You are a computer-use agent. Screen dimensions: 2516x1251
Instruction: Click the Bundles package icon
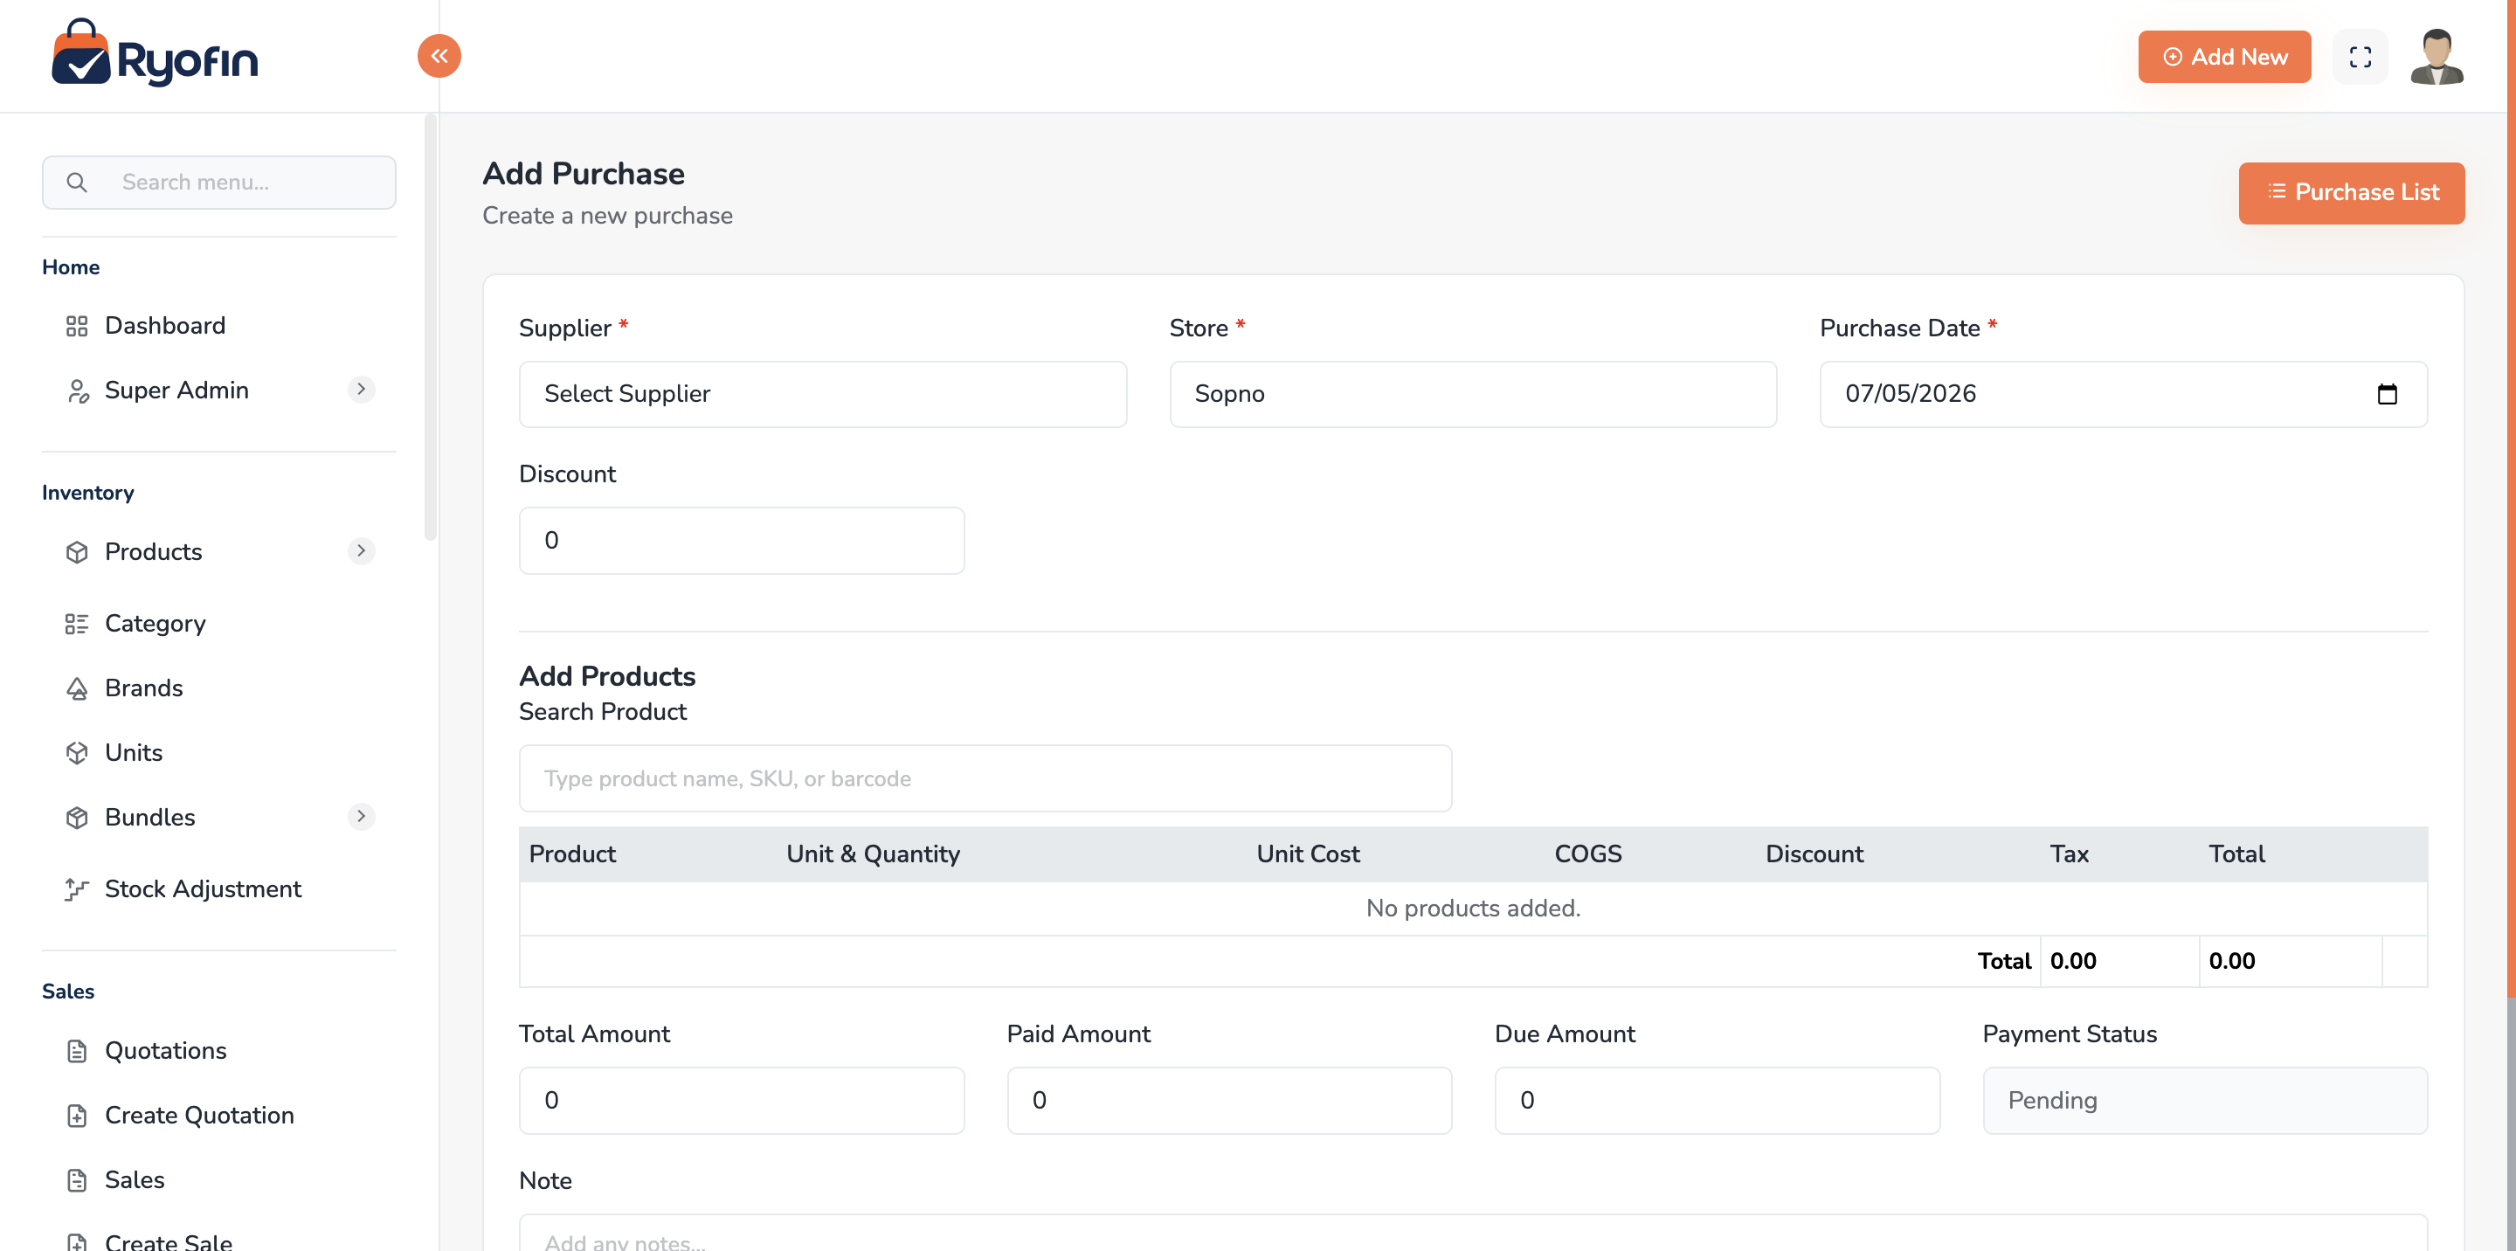[77, 818]
